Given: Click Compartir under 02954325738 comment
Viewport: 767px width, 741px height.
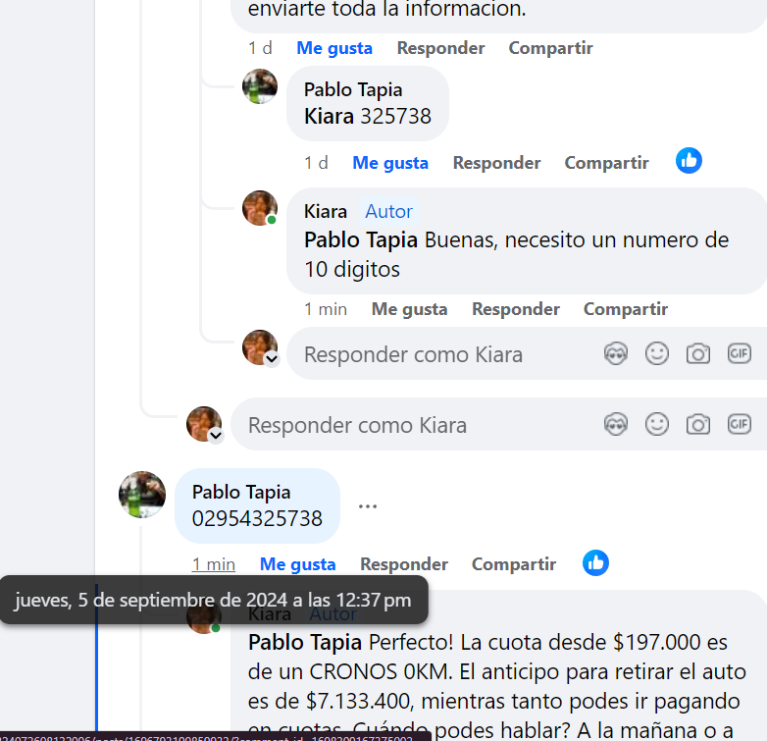Looking at the screenshot, I should point(514,563).
